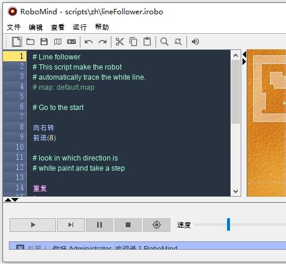286x264 pixels.
Task: Open a script with the folder icon
Action: coord(30,42)
